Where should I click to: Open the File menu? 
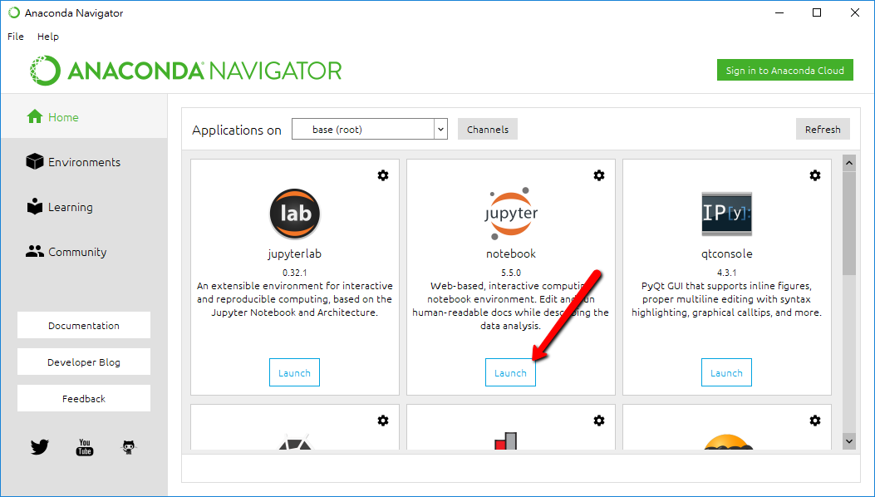click(x=16, y=37)
